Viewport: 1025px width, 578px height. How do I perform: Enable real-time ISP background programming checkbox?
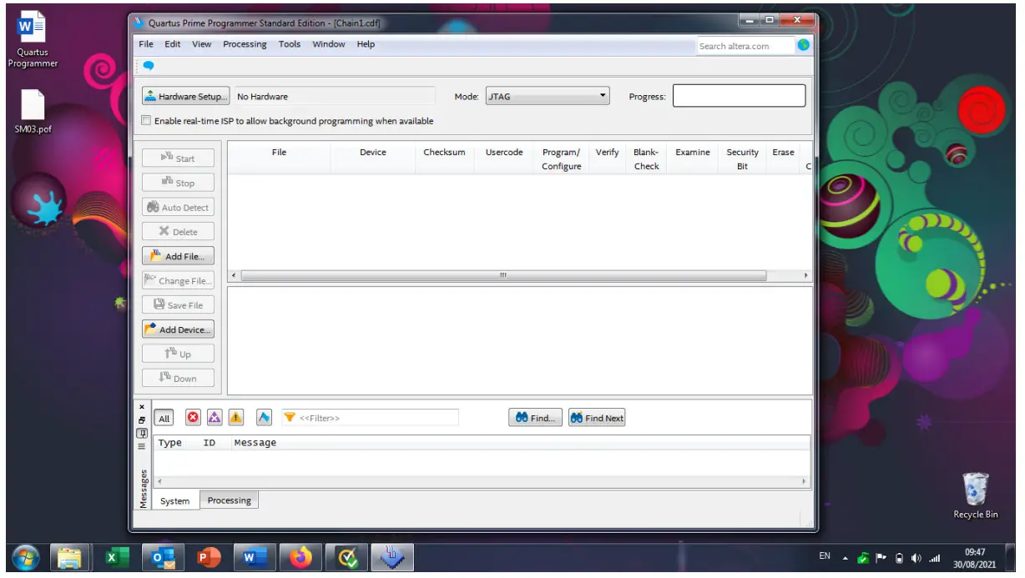click(x=146, y=121)
